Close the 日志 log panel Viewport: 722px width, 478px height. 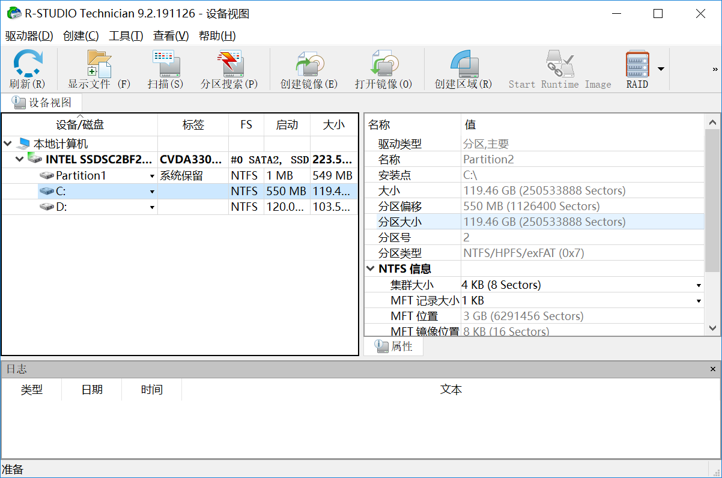coord(713,369)
